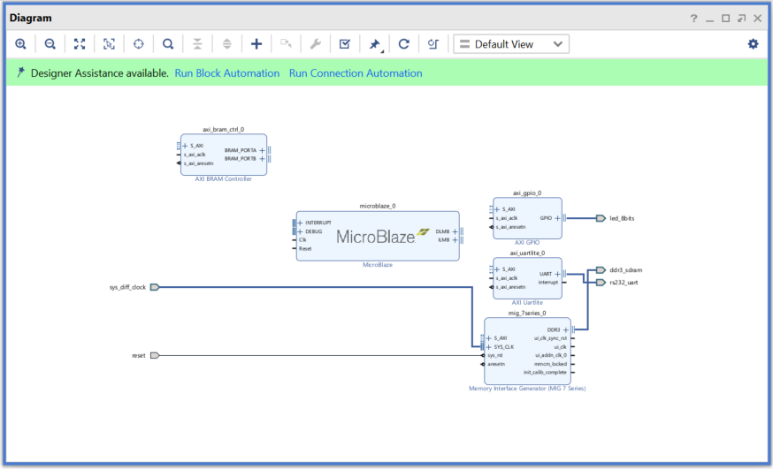Viewport: 773px width, 469px height.
Task: Click the AXI GPIO block label
Action: [x=527, y=243]
